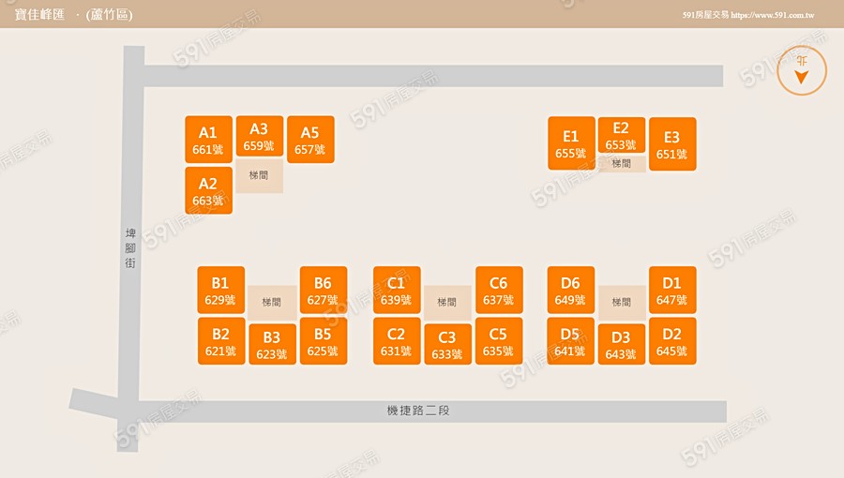Image resolution: width=844 pixels, height=478 pixels.
Task: Click unit E2 at 653號
Action: pyautogui.click(x=621, y=136)
